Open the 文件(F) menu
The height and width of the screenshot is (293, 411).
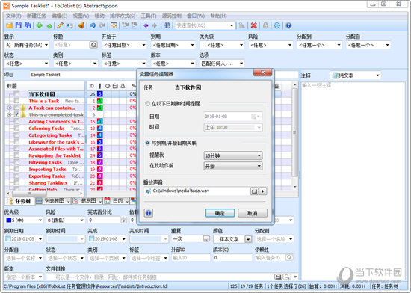pyautogui.click(x=13, y=16)
